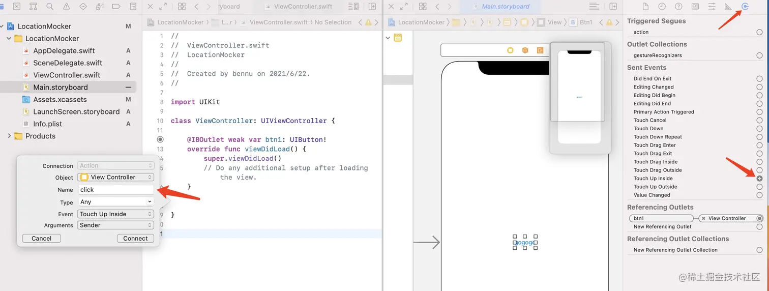
Task: Open related items grid in storyboard editor
Action: coord(422,7)
